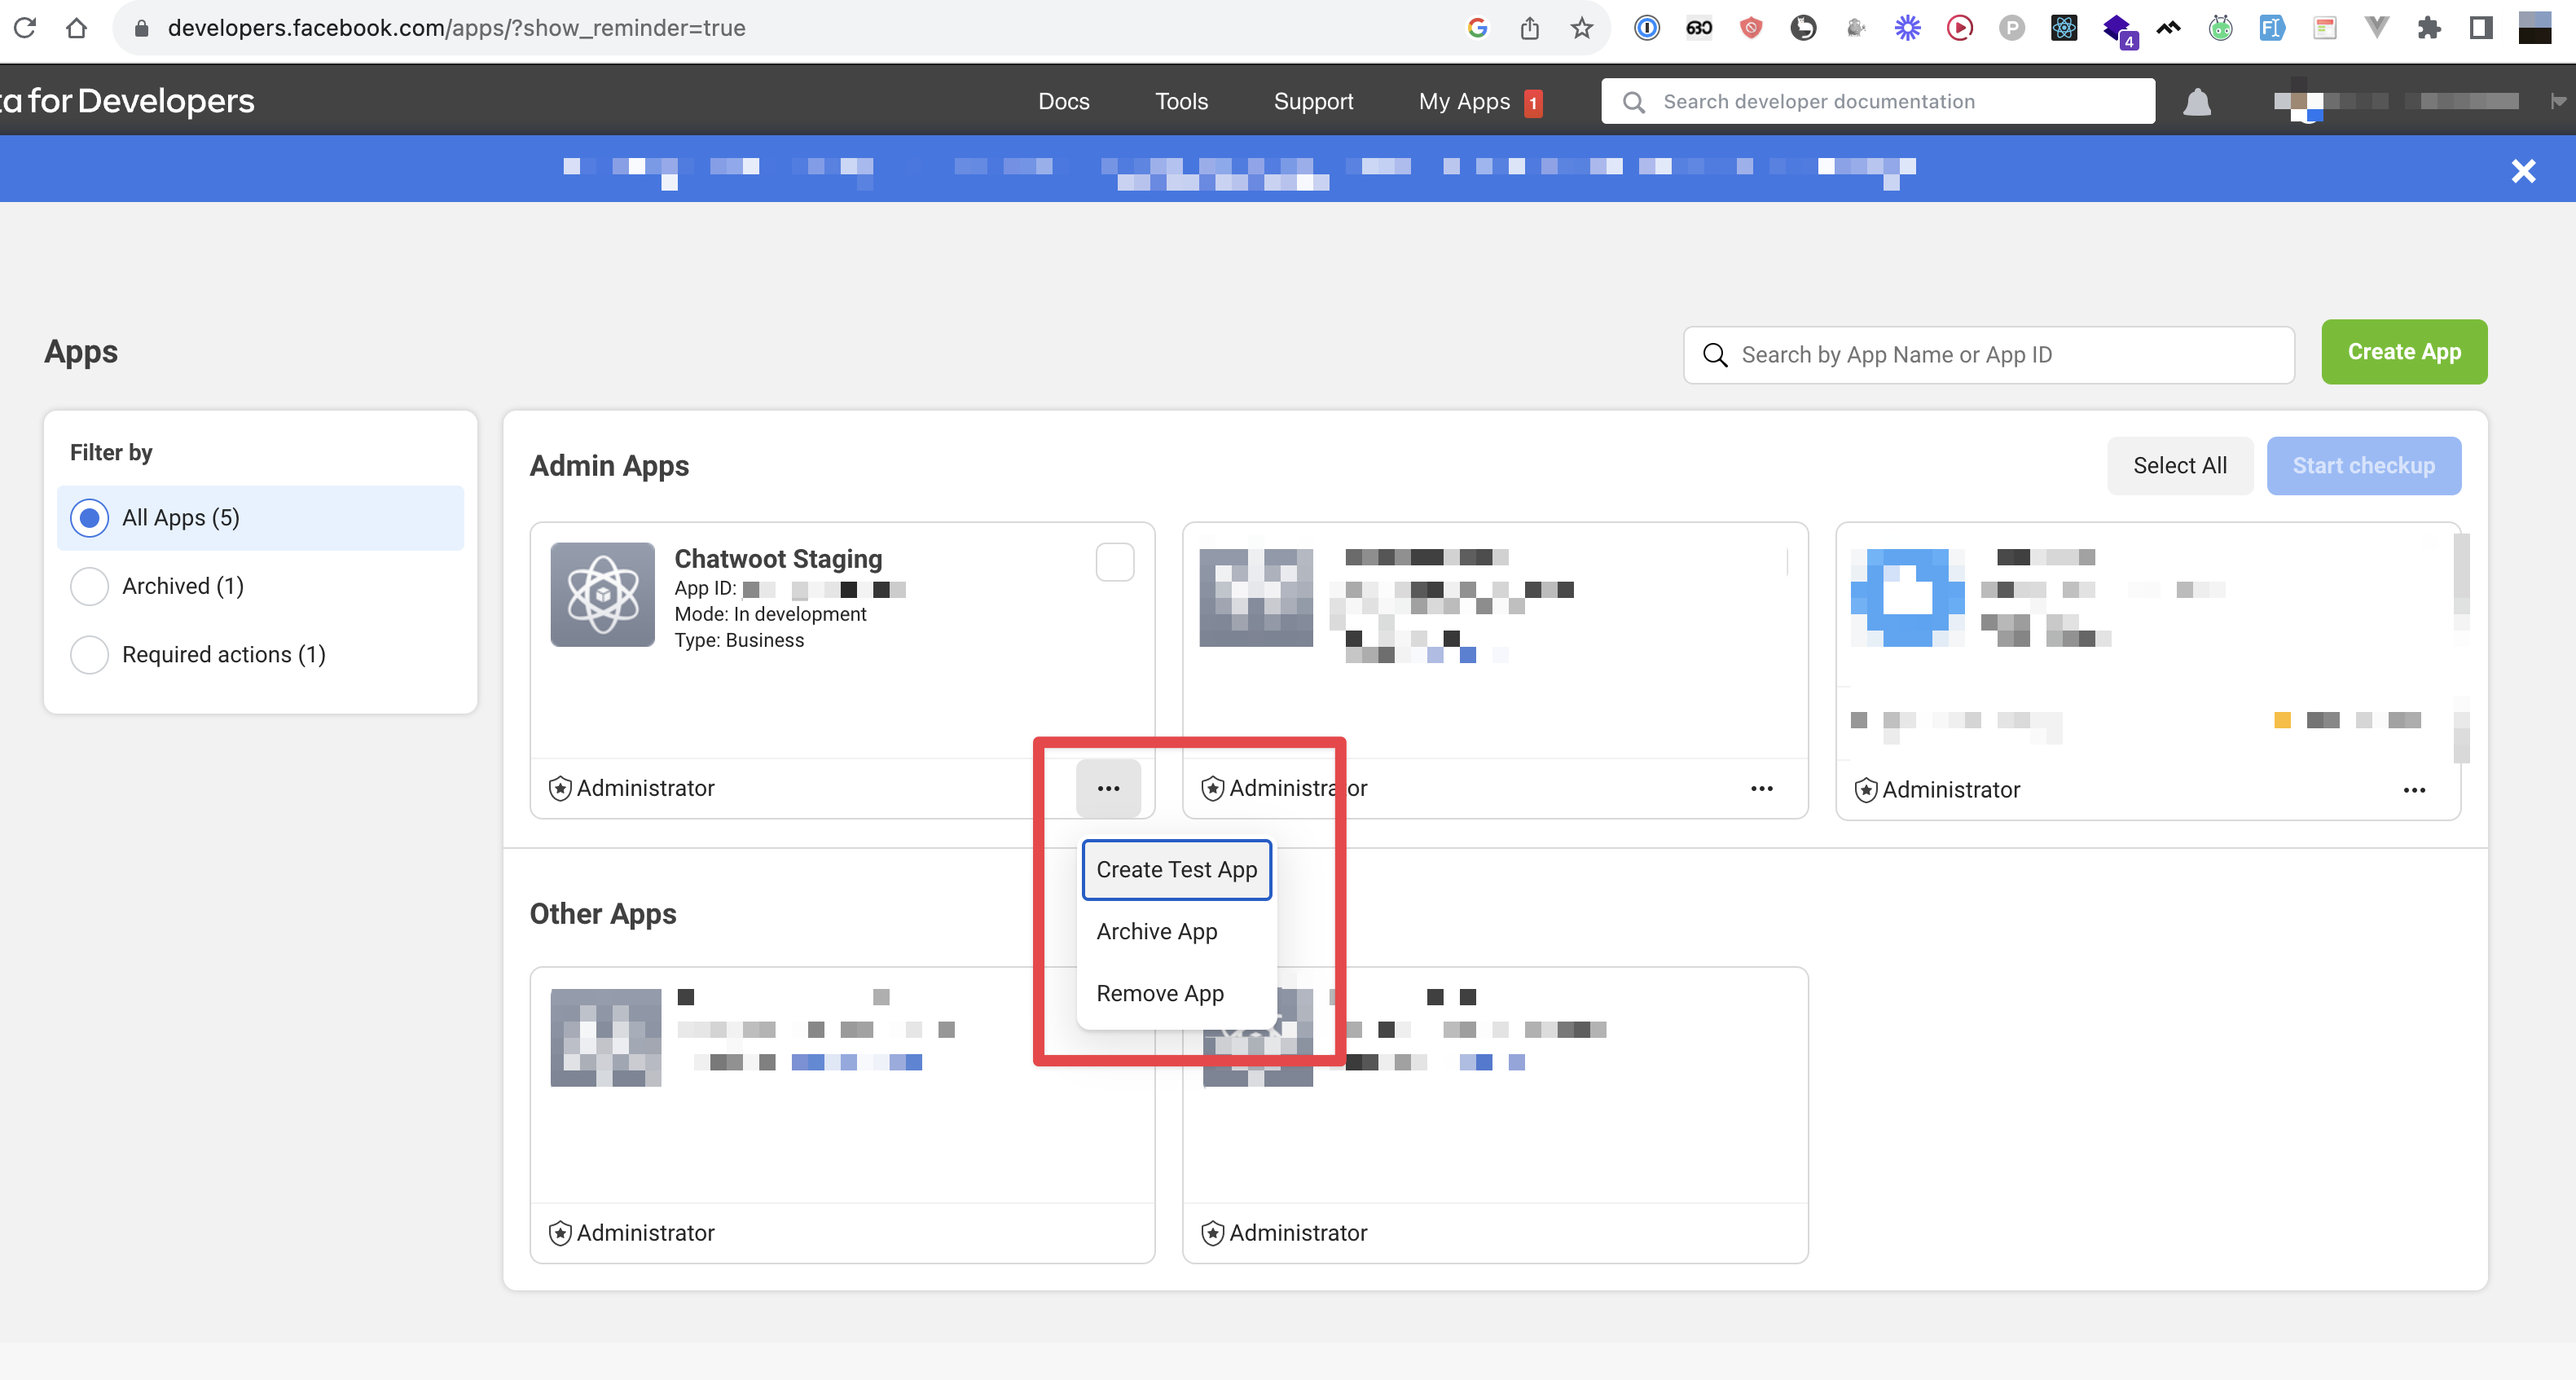Click the notification bell icon in top navigation
Image resolution: width=2576 pixels, height=1380 pixels.
click(x=2198, y=100)
